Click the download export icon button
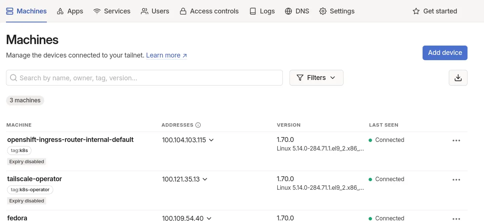Image resolution: width=484 pixels, height=223 pixels. coord(458,78)
